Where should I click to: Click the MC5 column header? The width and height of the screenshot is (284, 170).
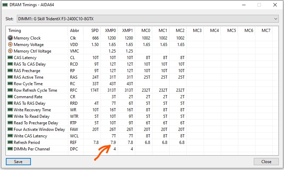[x=229, y=31]
